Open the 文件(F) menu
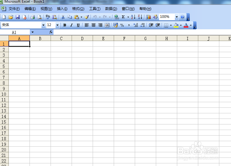The height and width of the screenshot is (166, 231). point(14,9)
